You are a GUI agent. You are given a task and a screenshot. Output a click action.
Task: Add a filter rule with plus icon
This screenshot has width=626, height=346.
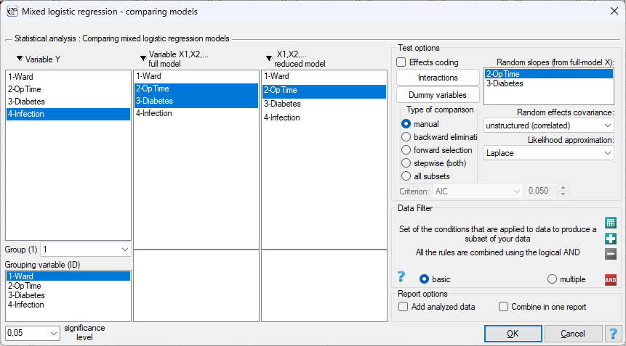pos(611,239)
